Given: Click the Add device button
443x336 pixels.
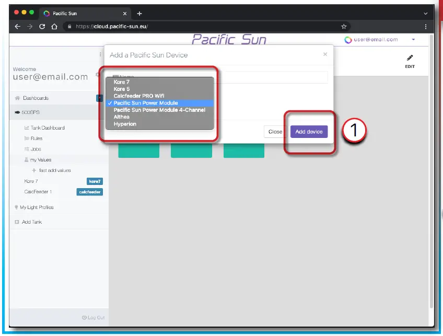Looking at the screenshot, I should click(x=309, y=132).
